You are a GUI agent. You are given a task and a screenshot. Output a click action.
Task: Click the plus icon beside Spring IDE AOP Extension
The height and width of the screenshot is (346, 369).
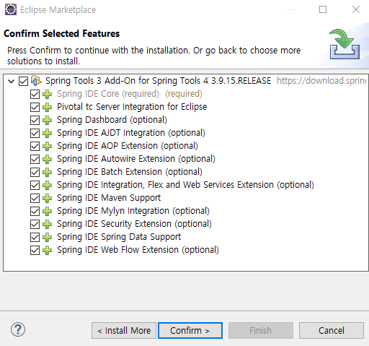click(x=47, y=146)
